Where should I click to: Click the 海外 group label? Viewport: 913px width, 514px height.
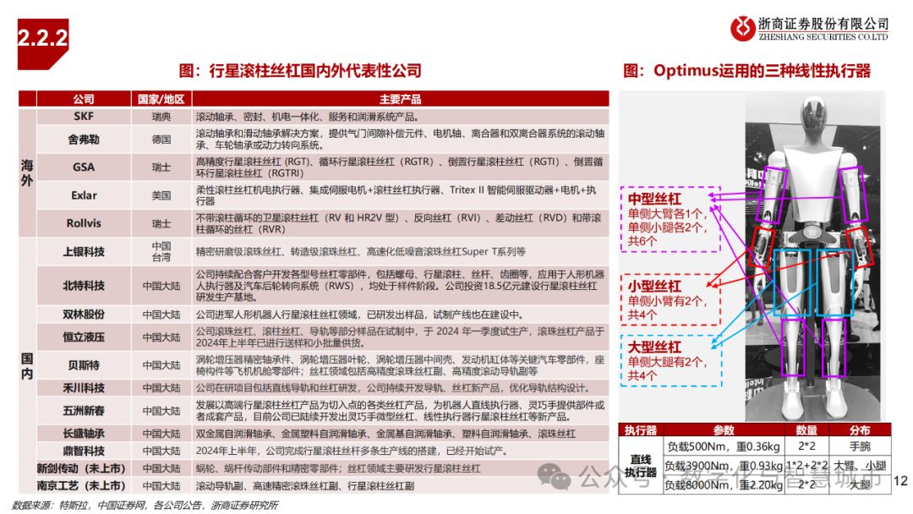[x=27, y=173]
